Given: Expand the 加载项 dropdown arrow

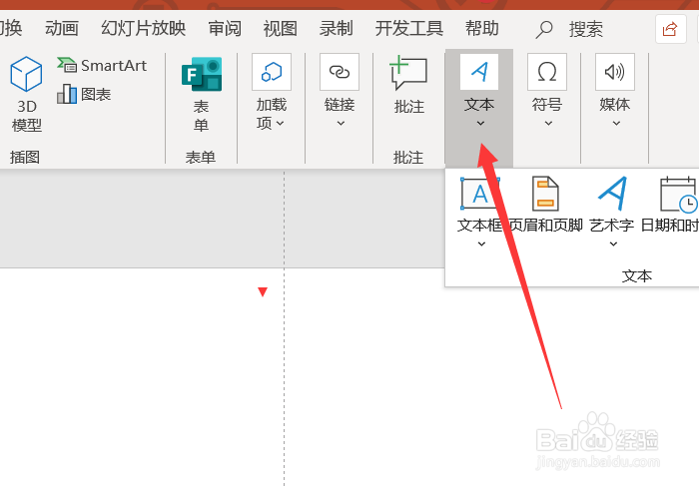Looking at the screenshot, I should point(280,123).
